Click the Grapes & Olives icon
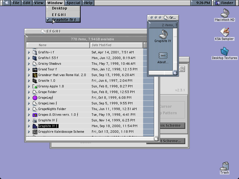 [x=35, y=115]
